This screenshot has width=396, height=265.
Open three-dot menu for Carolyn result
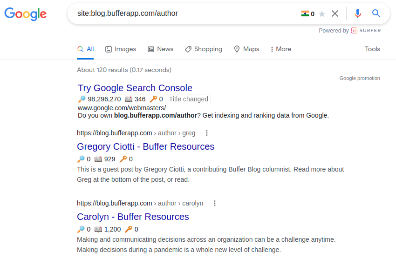(215, 203)
